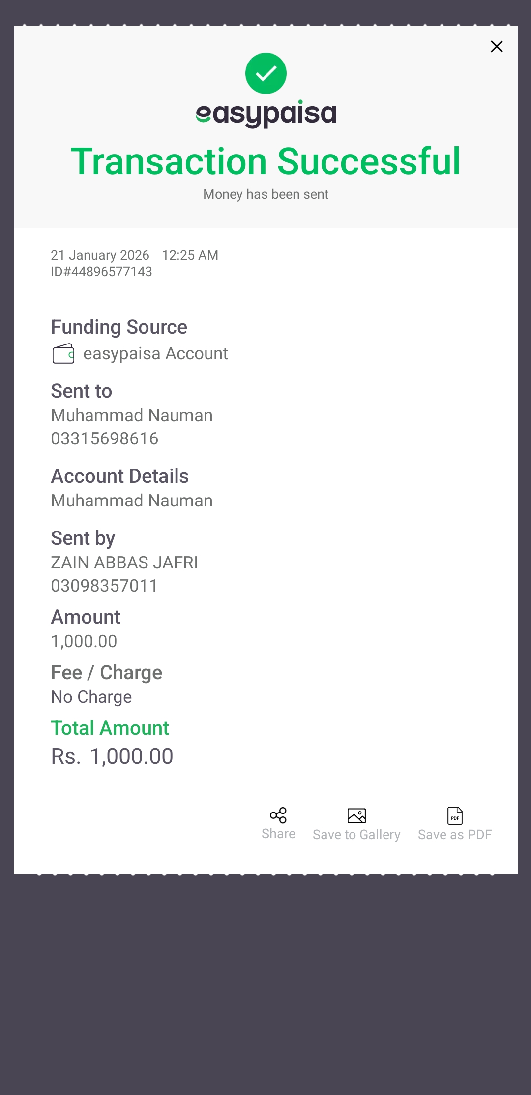This screenshot has height=1095, width=531.
Task: Click the green success checkmark icon
Action: coord(265,73)
